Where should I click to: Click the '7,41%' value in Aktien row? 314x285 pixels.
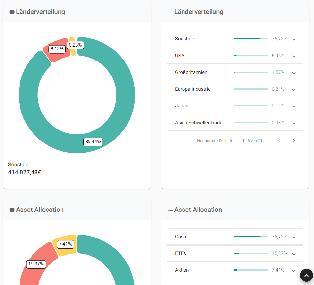278,270
